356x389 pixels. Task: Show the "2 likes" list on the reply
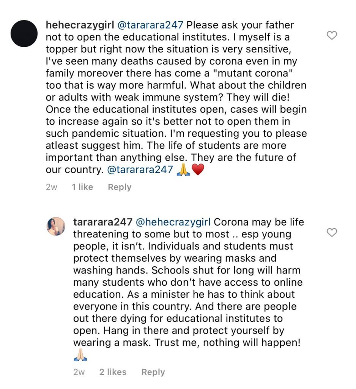[x=113, y=372]
